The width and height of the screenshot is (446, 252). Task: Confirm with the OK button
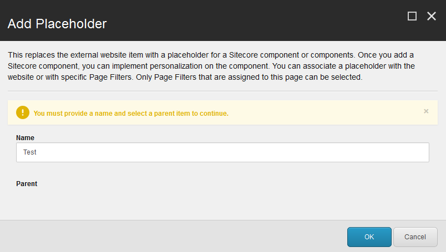coord(369,237)
